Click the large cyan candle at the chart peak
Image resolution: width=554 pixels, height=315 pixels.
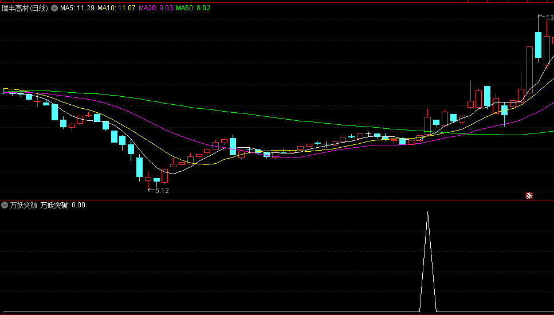(538, 45)
